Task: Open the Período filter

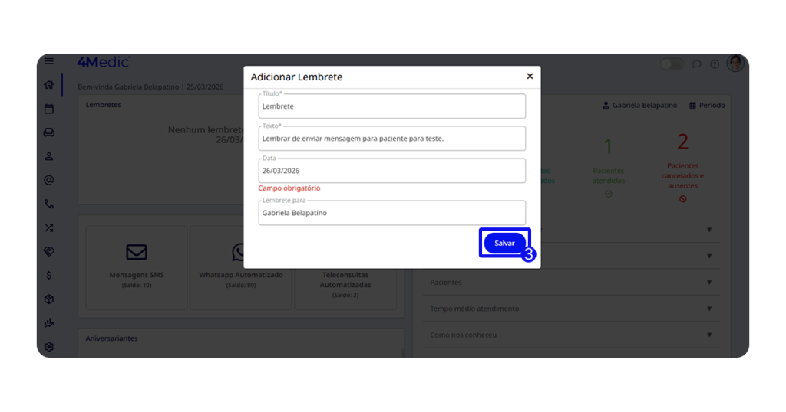Action: pyautogui.click(x=707, y=106)
